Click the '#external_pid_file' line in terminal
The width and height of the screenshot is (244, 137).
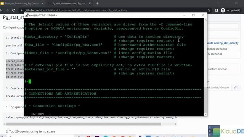point(50,69)
